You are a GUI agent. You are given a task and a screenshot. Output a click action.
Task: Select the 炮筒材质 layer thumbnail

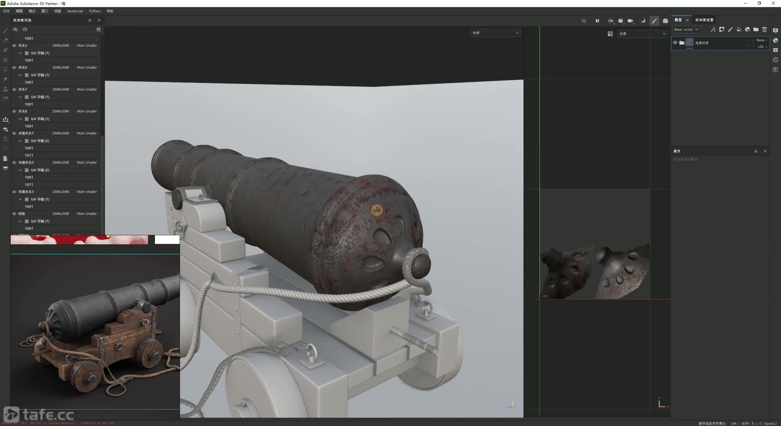(x=689, y=42)
